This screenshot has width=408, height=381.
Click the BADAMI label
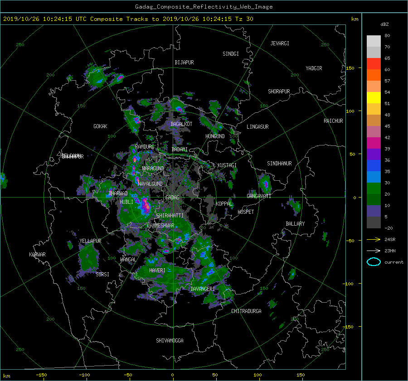180,150
